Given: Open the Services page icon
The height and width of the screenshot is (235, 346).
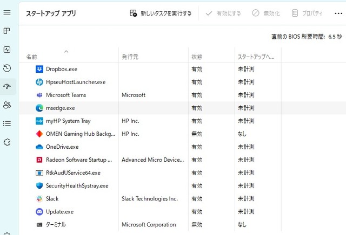Looking at the screenshot, I should click(7, 142).
